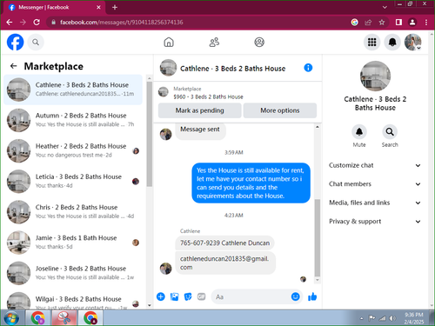The width and height of the screenshot is (435, 326).
Task: Open a new browser tab
Action: [115, 8]
